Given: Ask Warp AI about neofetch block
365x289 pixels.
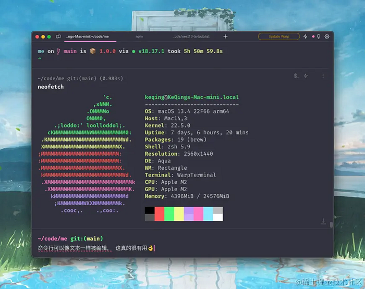Looking at the screenshot, I should tap(306, 76).
